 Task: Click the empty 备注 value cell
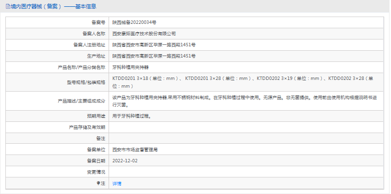[246, 138]
